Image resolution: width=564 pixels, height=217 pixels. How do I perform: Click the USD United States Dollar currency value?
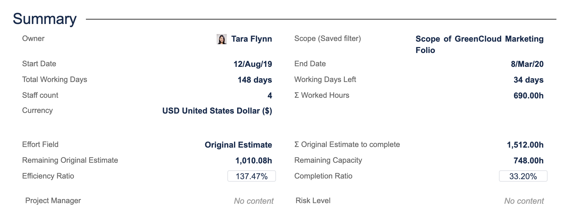217,111
